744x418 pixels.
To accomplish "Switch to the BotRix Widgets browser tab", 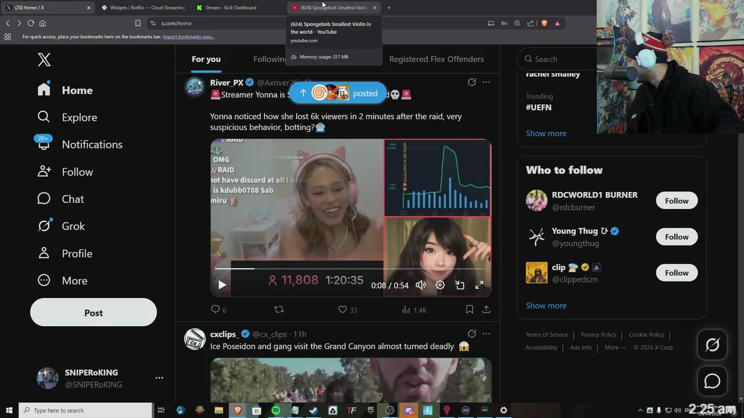I will [143, 8].
